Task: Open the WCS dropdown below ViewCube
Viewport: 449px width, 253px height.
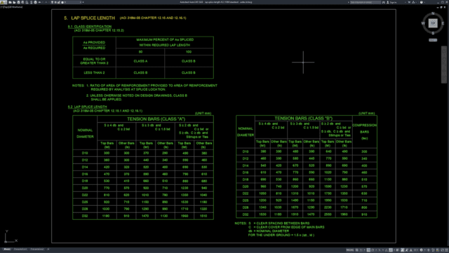Action: tap(433, 40)
